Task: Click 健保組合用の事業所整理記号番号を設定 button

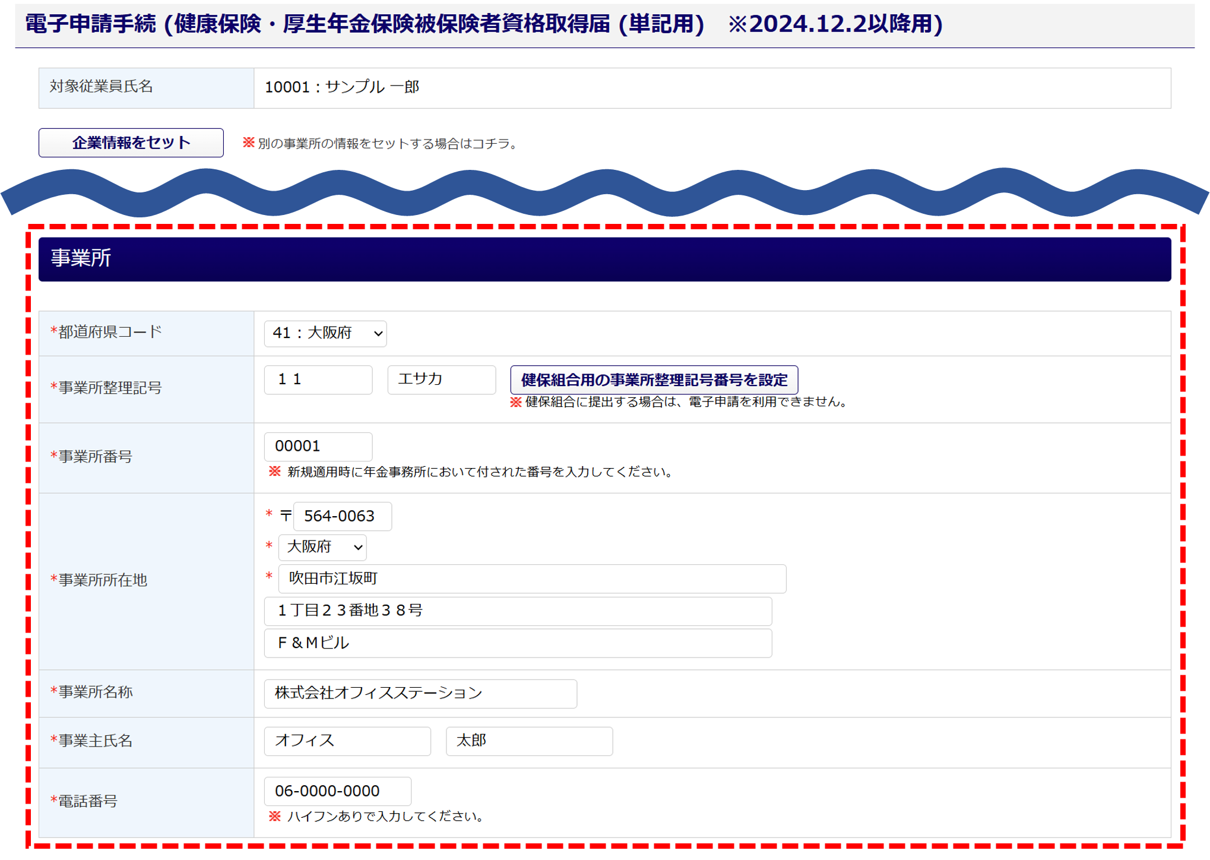Action: pyautogui.click(x=654, y=380)
